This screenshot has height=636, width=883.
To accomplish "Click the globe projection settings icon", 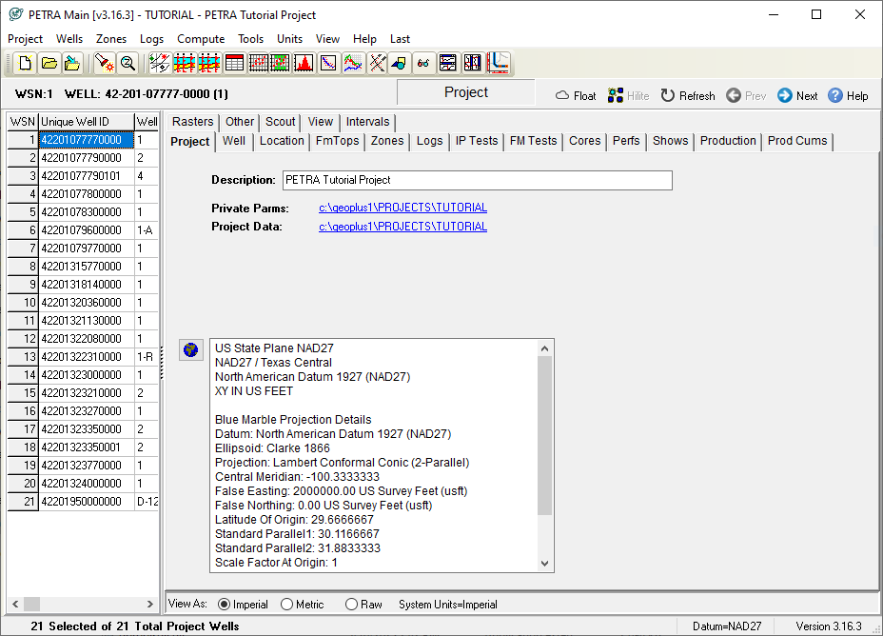I will (191, 349).
